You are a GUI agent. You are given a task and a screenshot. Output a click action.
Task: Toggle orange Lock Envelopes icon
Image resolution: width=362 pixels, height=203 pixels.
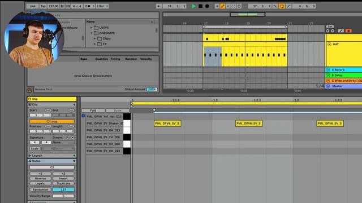pyautogui.click(x=348, y=31)
